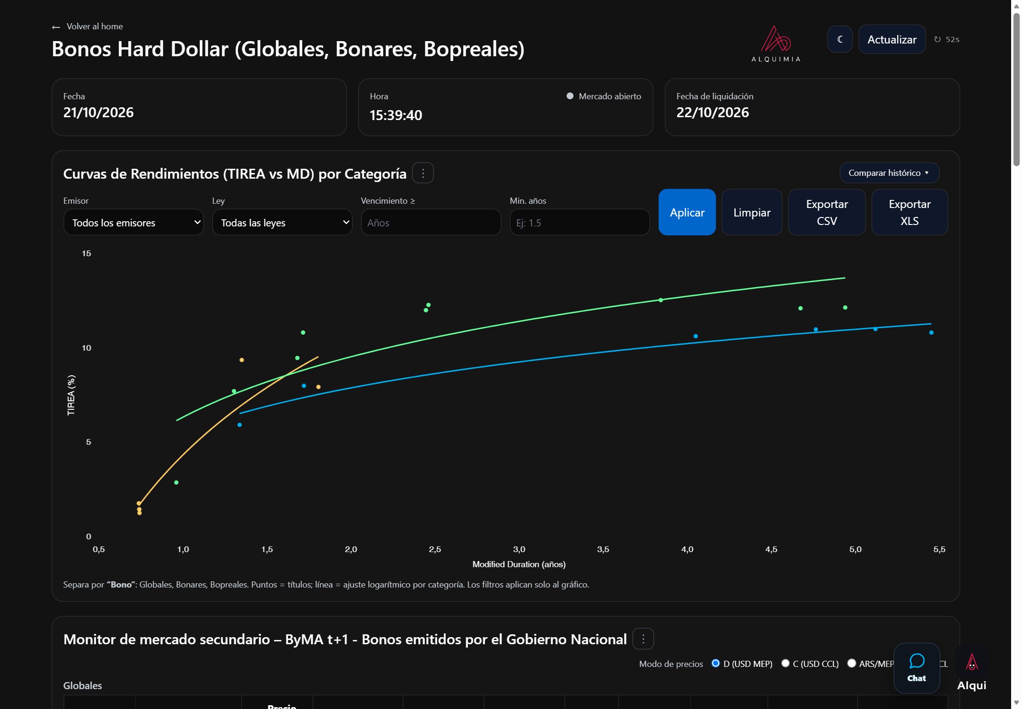Open the Chat widget
The height and width of the screenshot is (709, 1022).
click(916, 667)
